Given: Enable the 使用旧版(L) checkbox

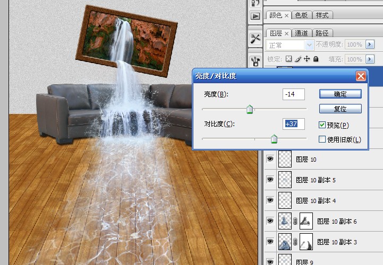Looking at the screenshot, I should point(322,139).
